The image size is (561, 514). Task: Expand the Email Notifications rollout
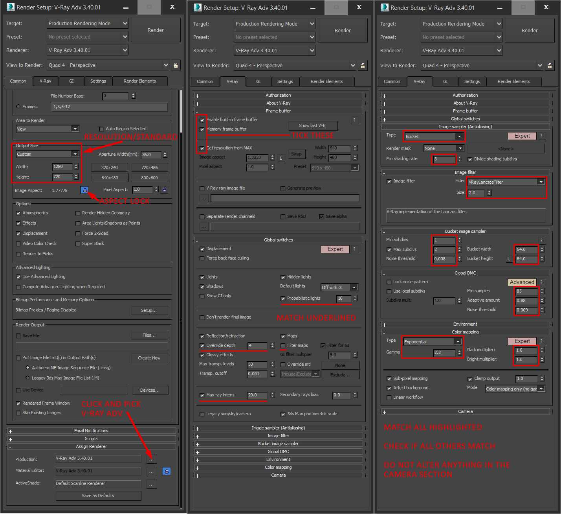click(91, 431)
